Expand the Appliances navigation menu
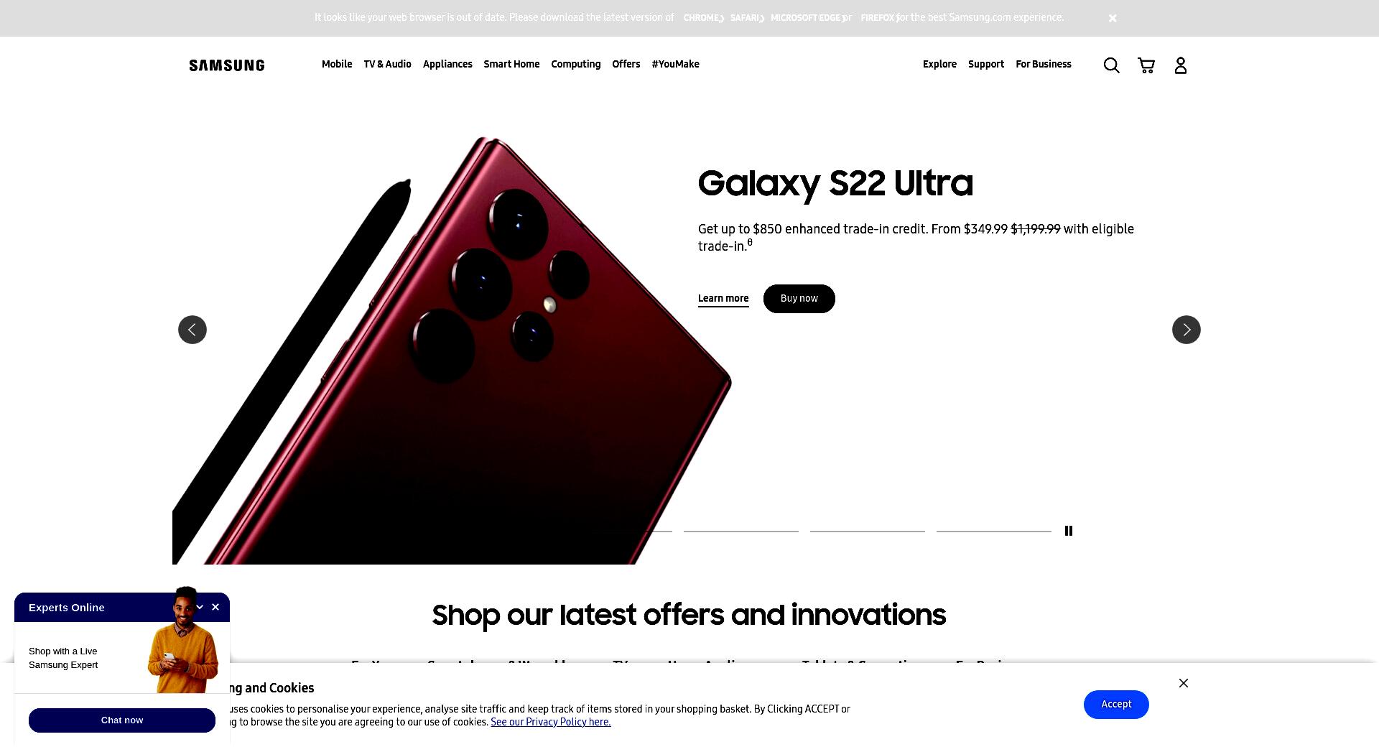Image resolution: width=1379 pixels, height=747 pixels. tap(447, 64)
